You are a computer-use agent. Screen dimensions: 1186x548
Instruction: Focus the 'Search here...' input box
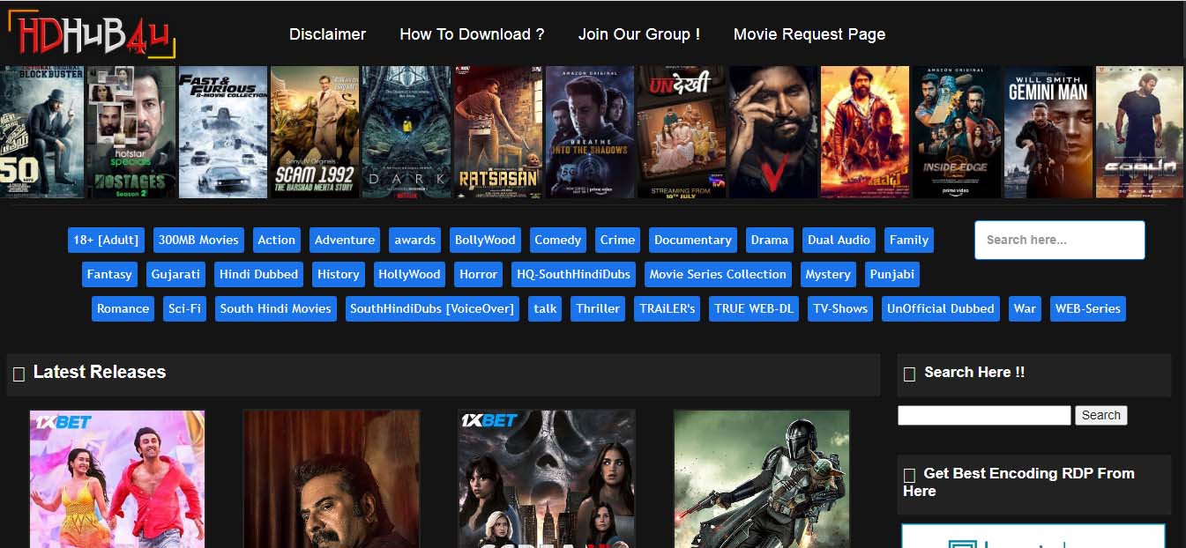[x=1060, y=240]
